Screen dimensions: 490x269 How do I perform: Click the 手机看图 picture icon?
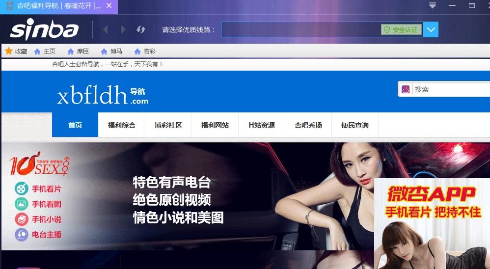21,204
